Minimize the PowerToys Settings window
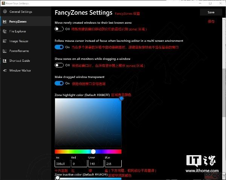This screenshot has width=226, height=180. click(x=200, y=3)
